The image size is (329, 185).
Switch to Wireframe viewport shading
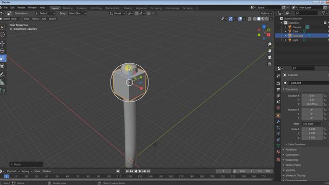click(255, 19)
